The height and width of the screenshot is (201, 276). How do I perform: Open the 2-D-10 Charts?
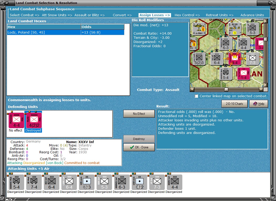tap(235, 104)
